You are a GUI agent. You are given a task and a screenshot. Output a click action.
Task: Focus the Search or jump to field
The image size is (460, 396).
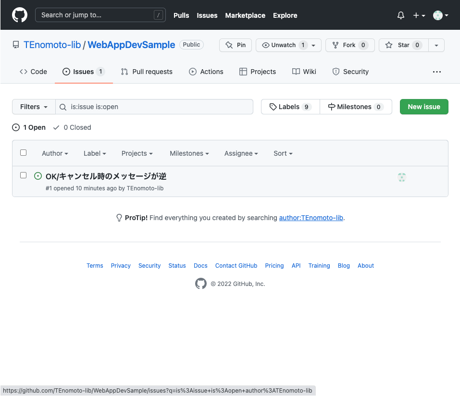100,15
